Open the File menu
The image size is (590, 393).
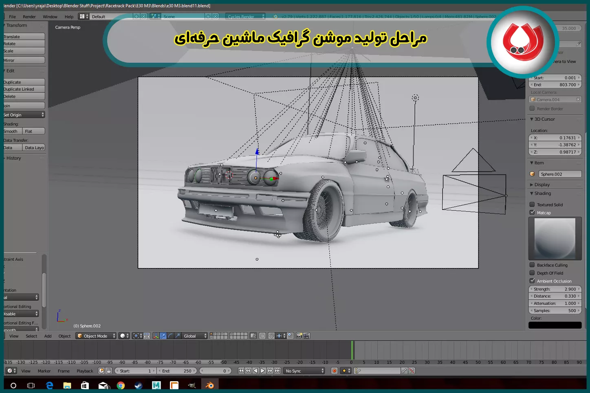tap(12, 17)
